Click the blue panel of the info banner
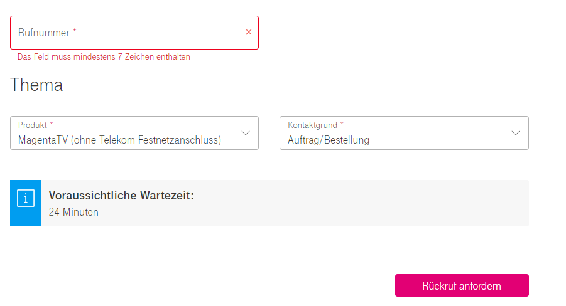The width and height of the screenshot is (566, 306). click(26, 203)
